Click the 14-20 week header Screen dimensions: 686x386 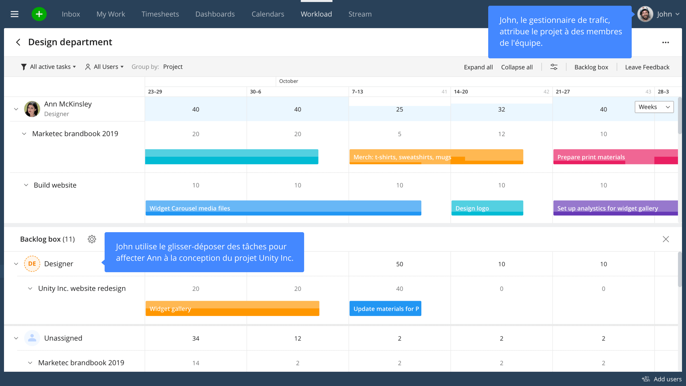(501, 91)
